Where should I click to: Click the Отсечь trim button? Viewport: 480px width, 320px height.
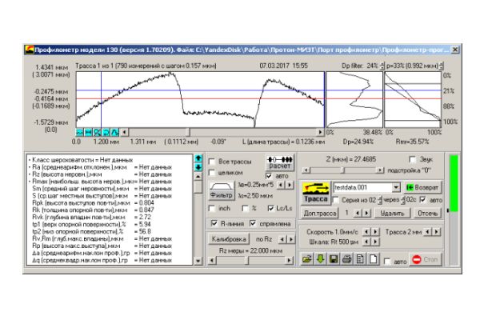[x=427, y=213]
